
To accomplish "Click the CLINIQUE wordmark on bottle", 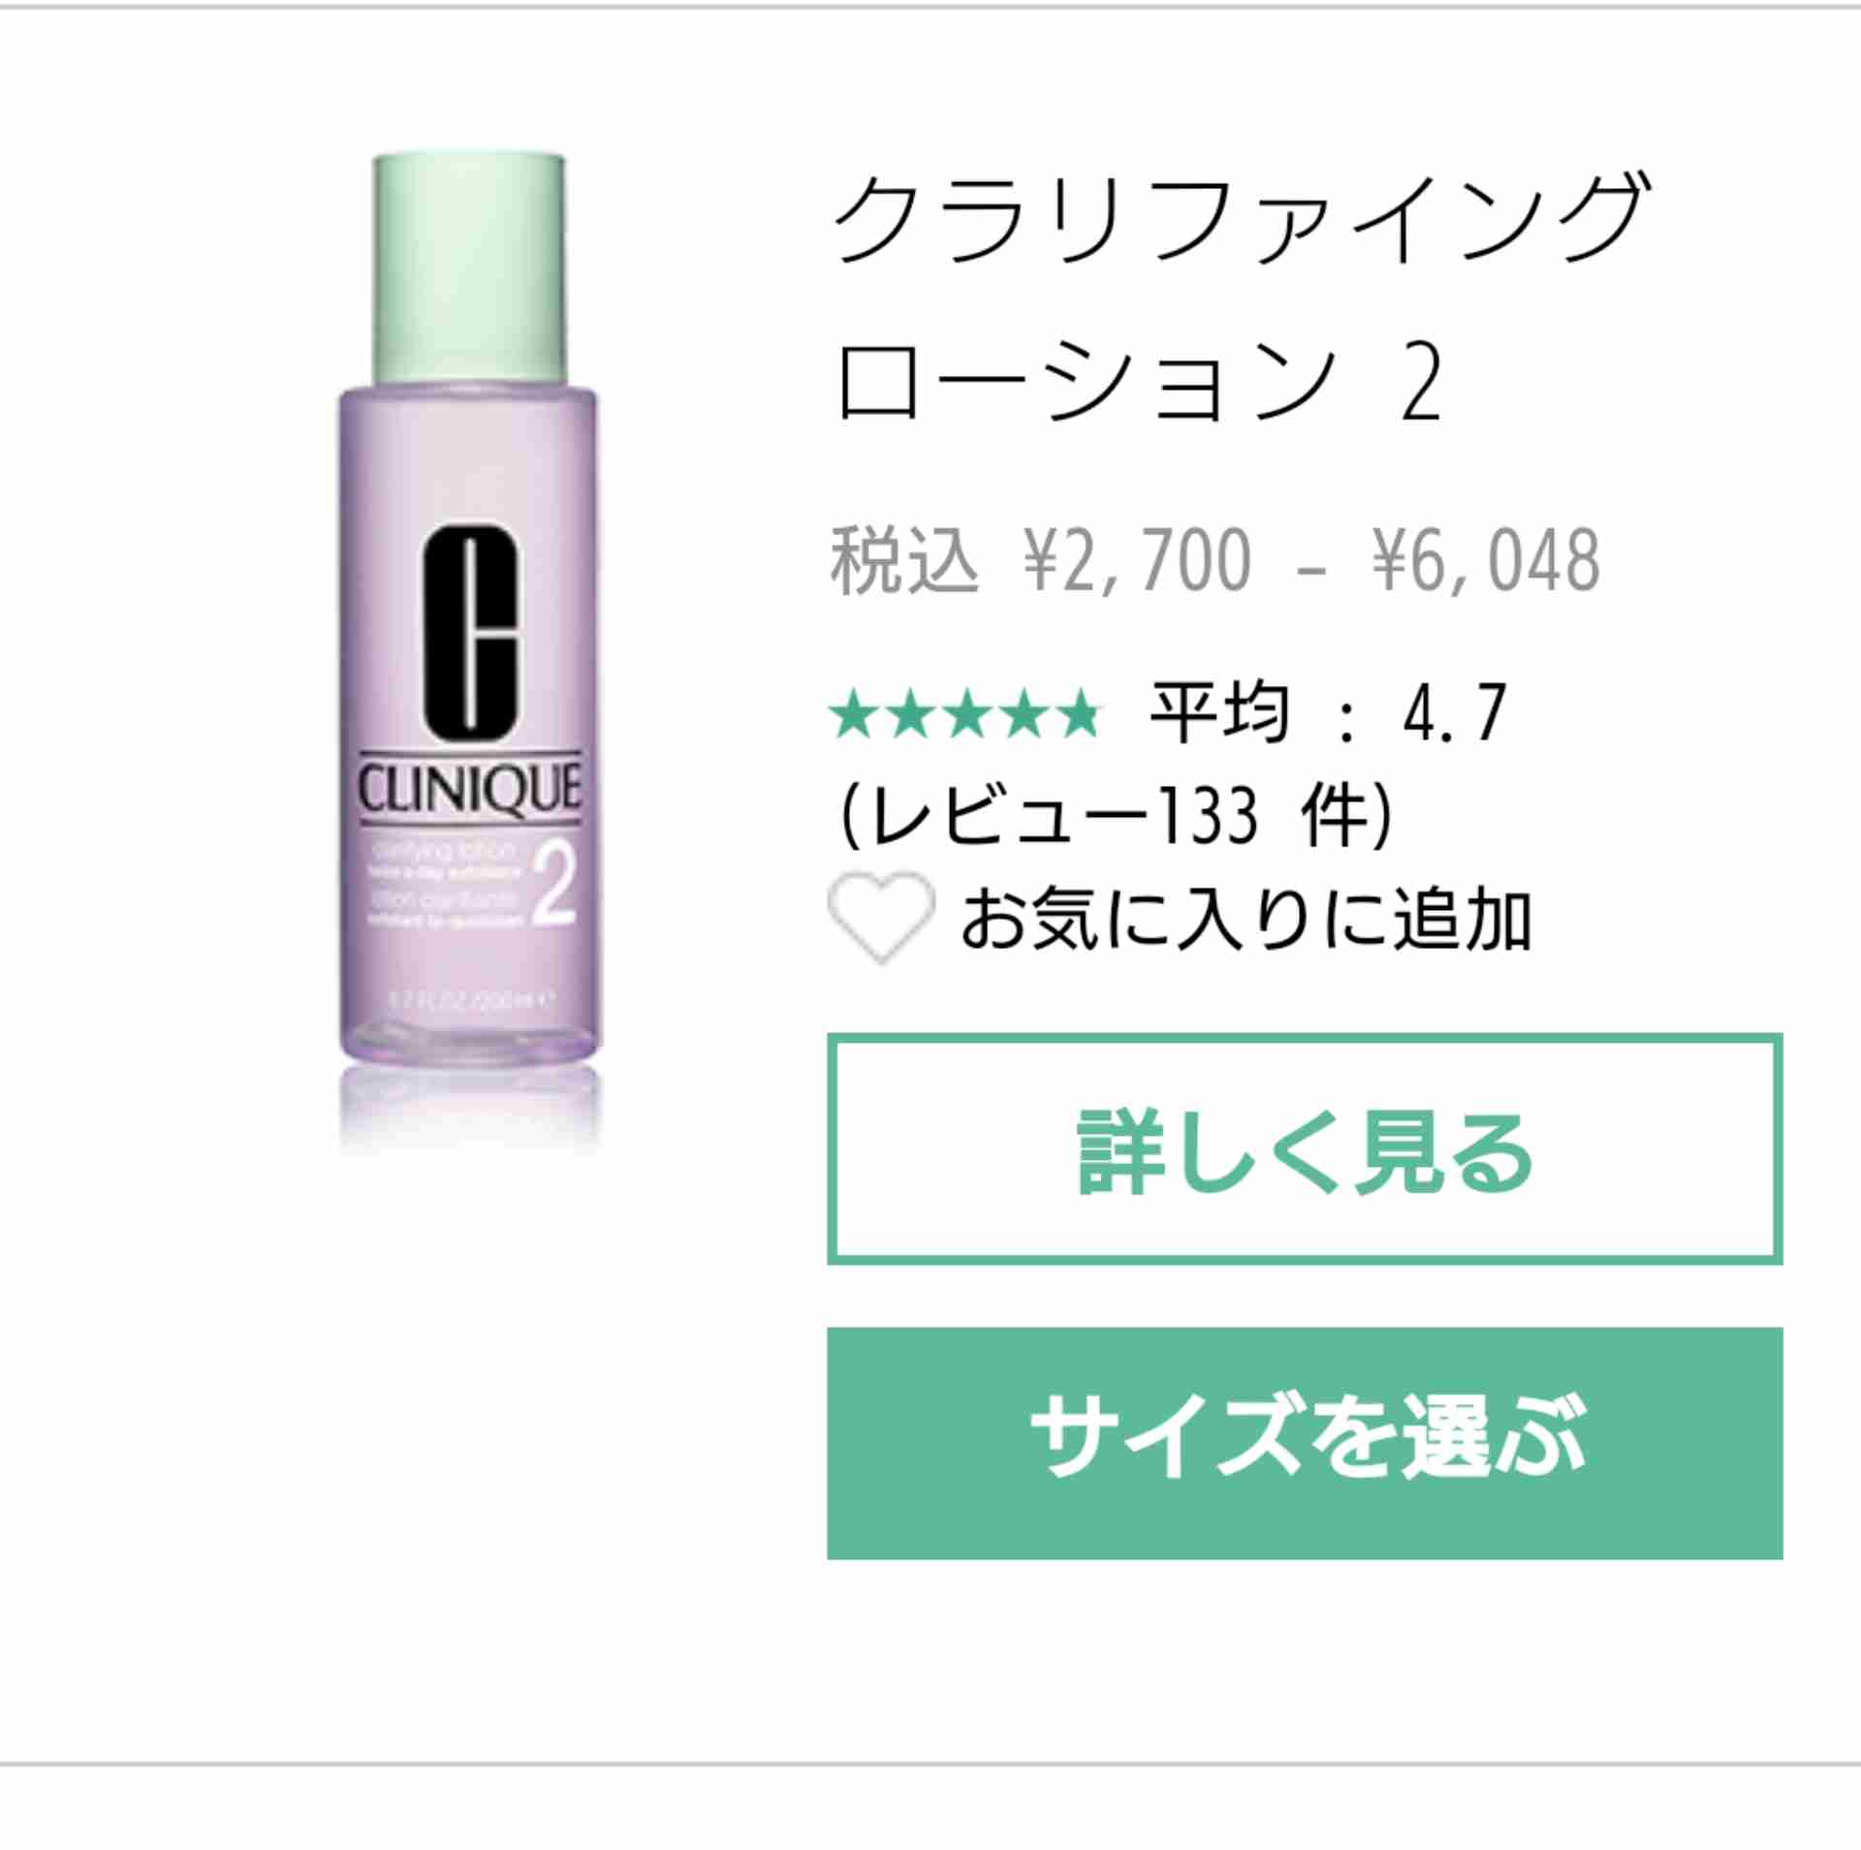I will (470, 788).
